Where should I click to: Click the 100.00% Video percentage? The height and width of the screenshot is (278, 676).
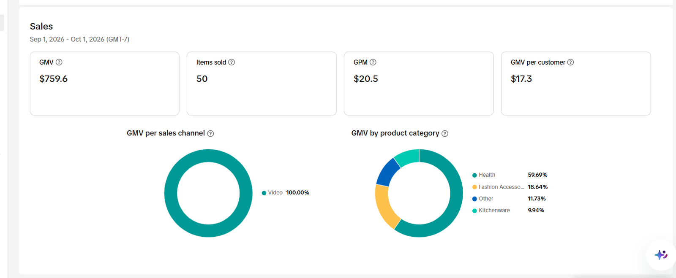click(x=298, y=192)
